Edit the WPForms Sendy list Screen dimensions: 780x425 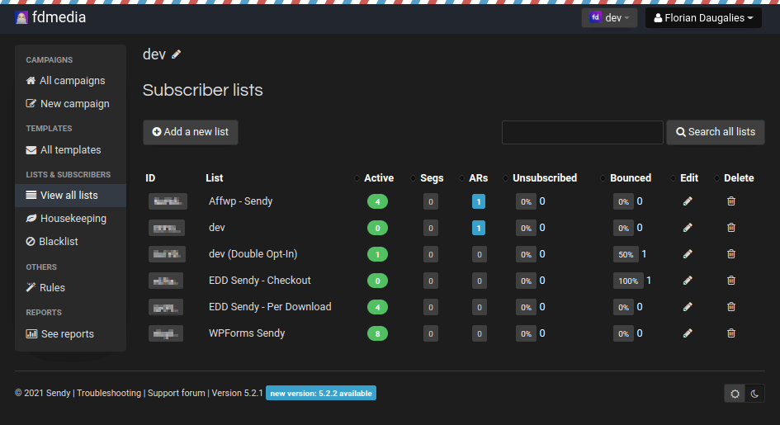tap(688, 333)
